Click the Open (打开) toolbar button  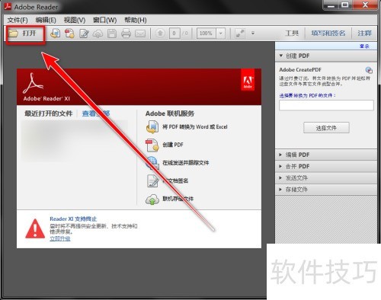click(25, 34)
